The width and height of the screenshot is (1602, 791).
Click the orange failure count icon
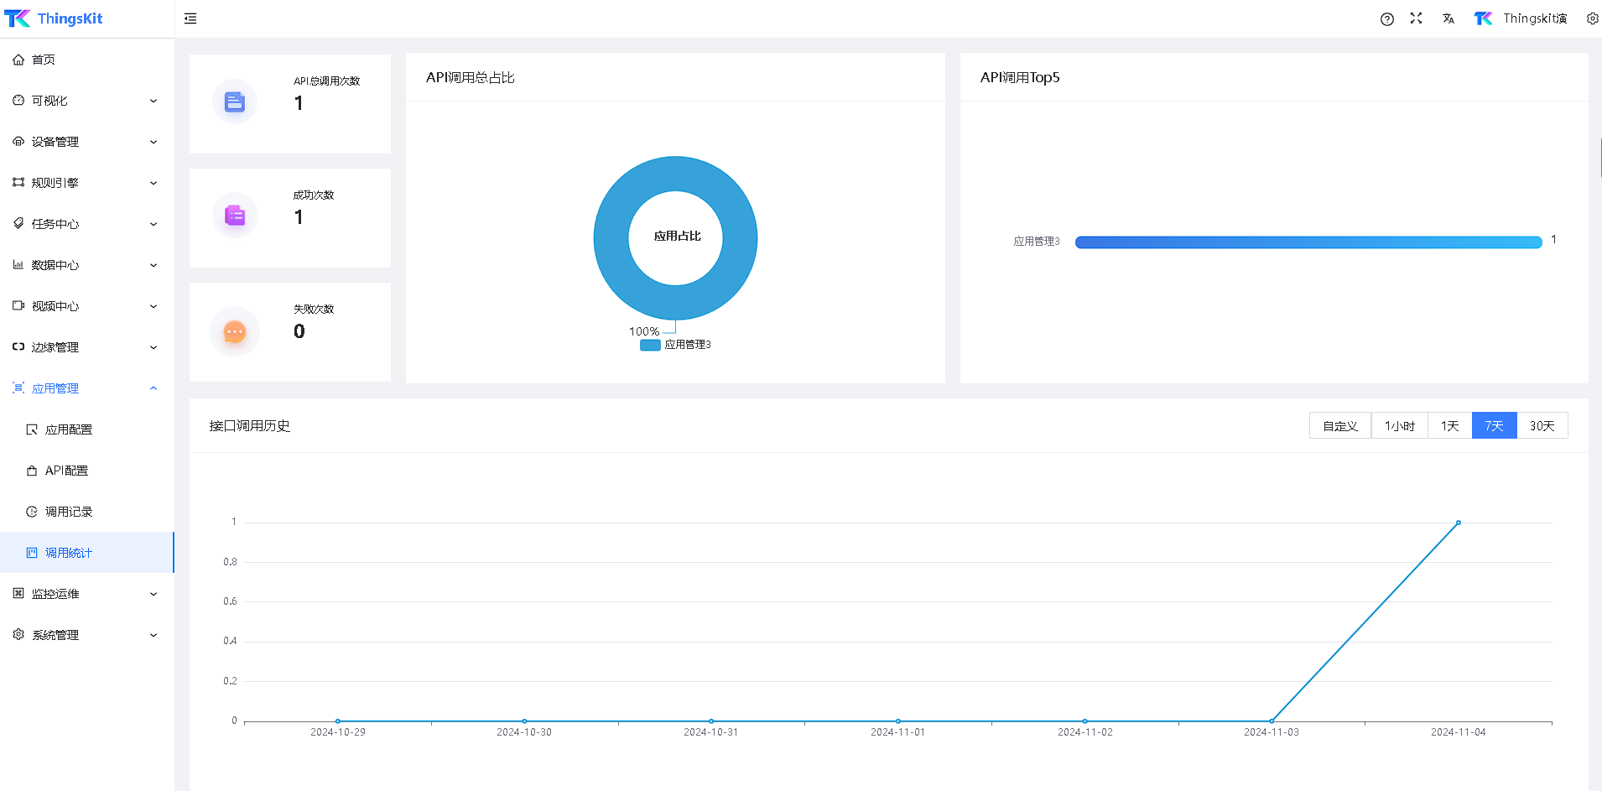235,332
